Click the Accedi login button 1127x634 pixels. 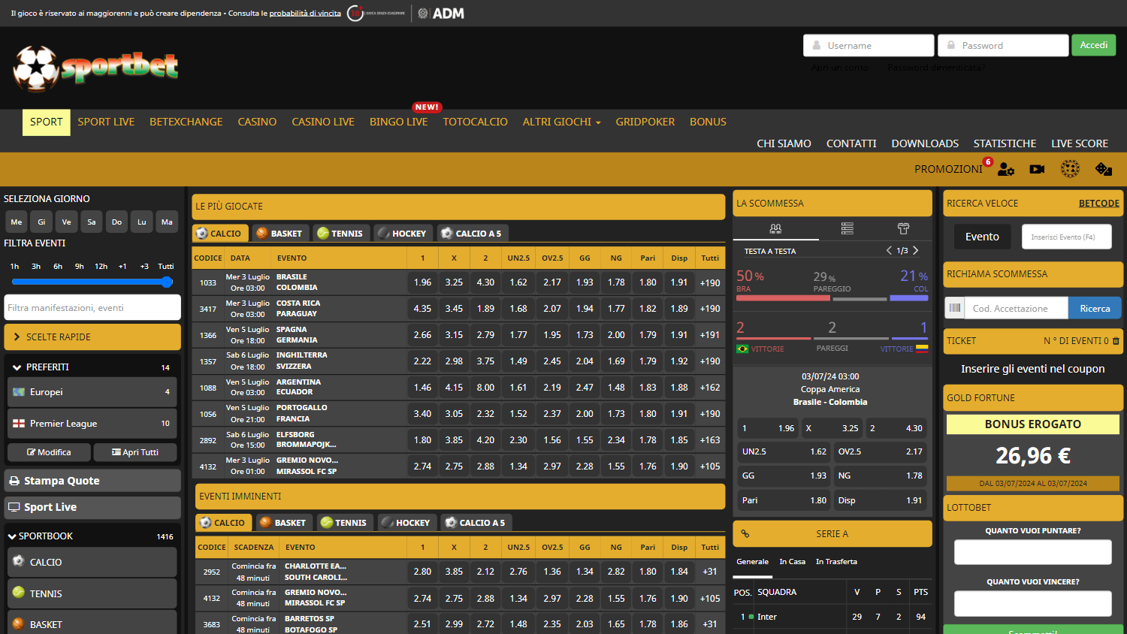point(1093,45)
